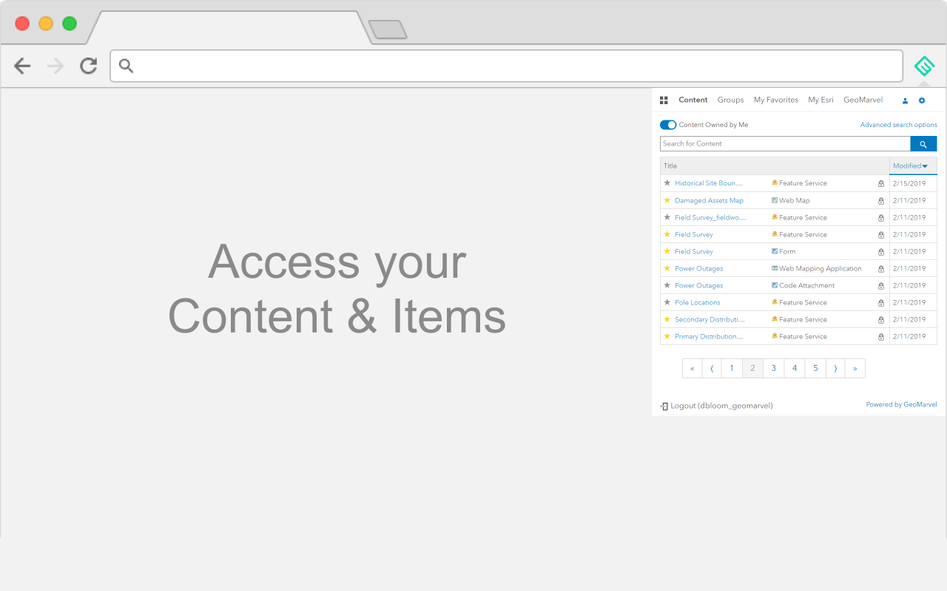The height and width of the screenshot is (591, 947).
Task: Click the lock icon on Secondary Distributi row
Action: pyautogui.click(x=880, y=319)
